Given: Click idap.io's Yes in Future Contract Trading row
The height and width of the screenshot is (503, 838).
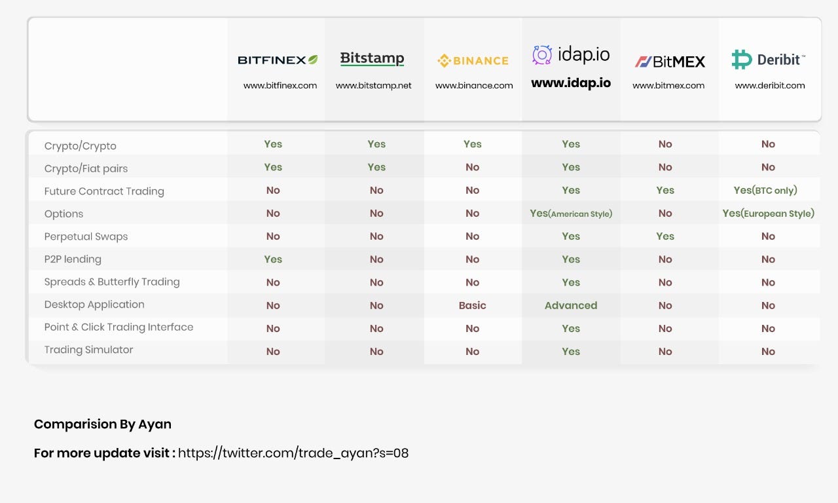Looking at the screenshot, I should tap(571, 190).
